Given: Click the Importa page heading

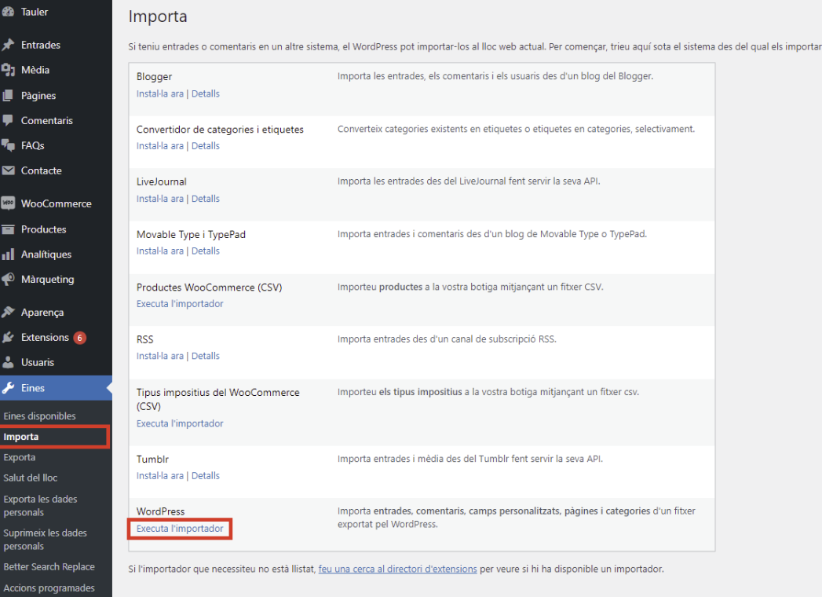Looking at the screenshot, I should (158, 16).
